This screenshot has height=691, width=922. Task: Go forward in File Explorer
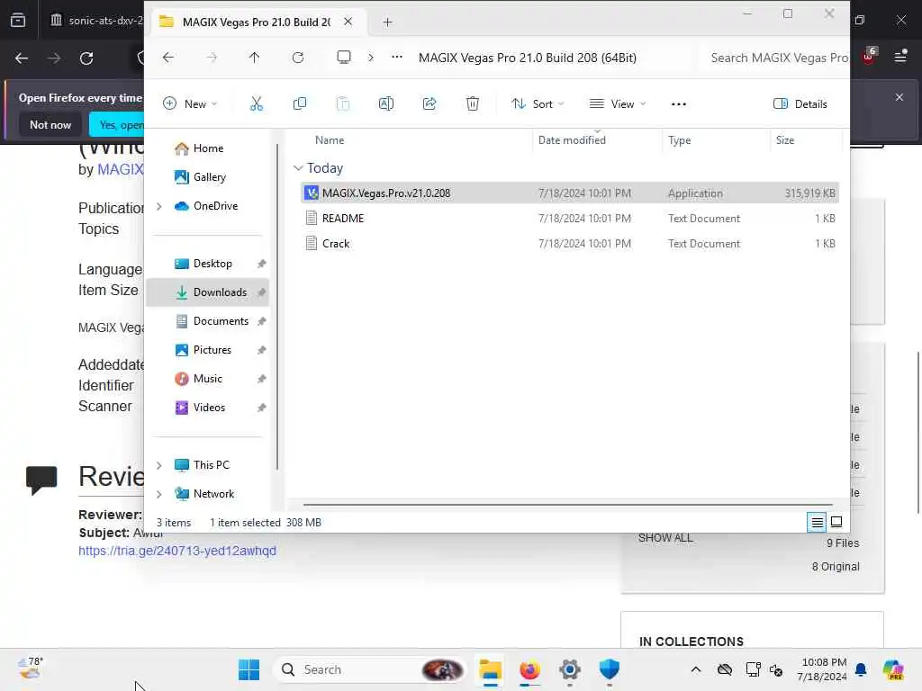click(x=212, y=58)
